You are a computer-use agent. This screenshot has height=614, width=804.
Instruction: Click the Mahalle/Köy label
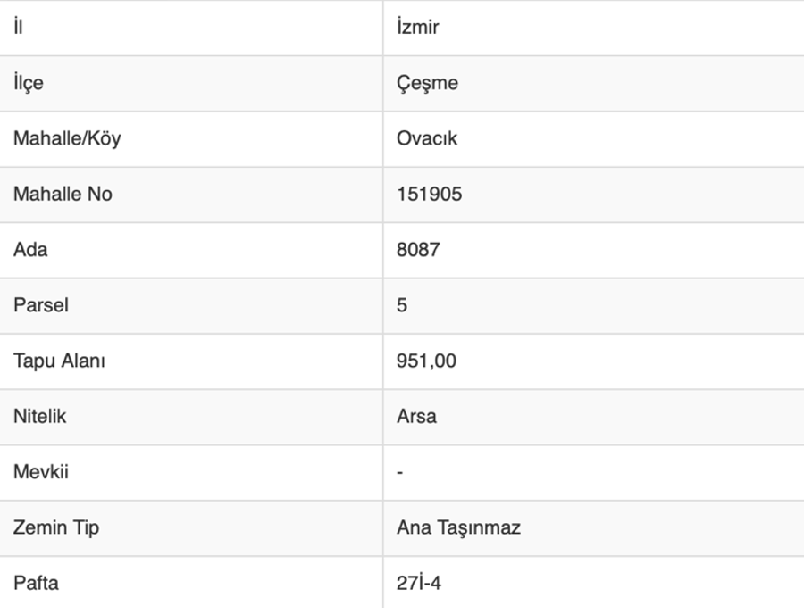click(x=66, y=138)
